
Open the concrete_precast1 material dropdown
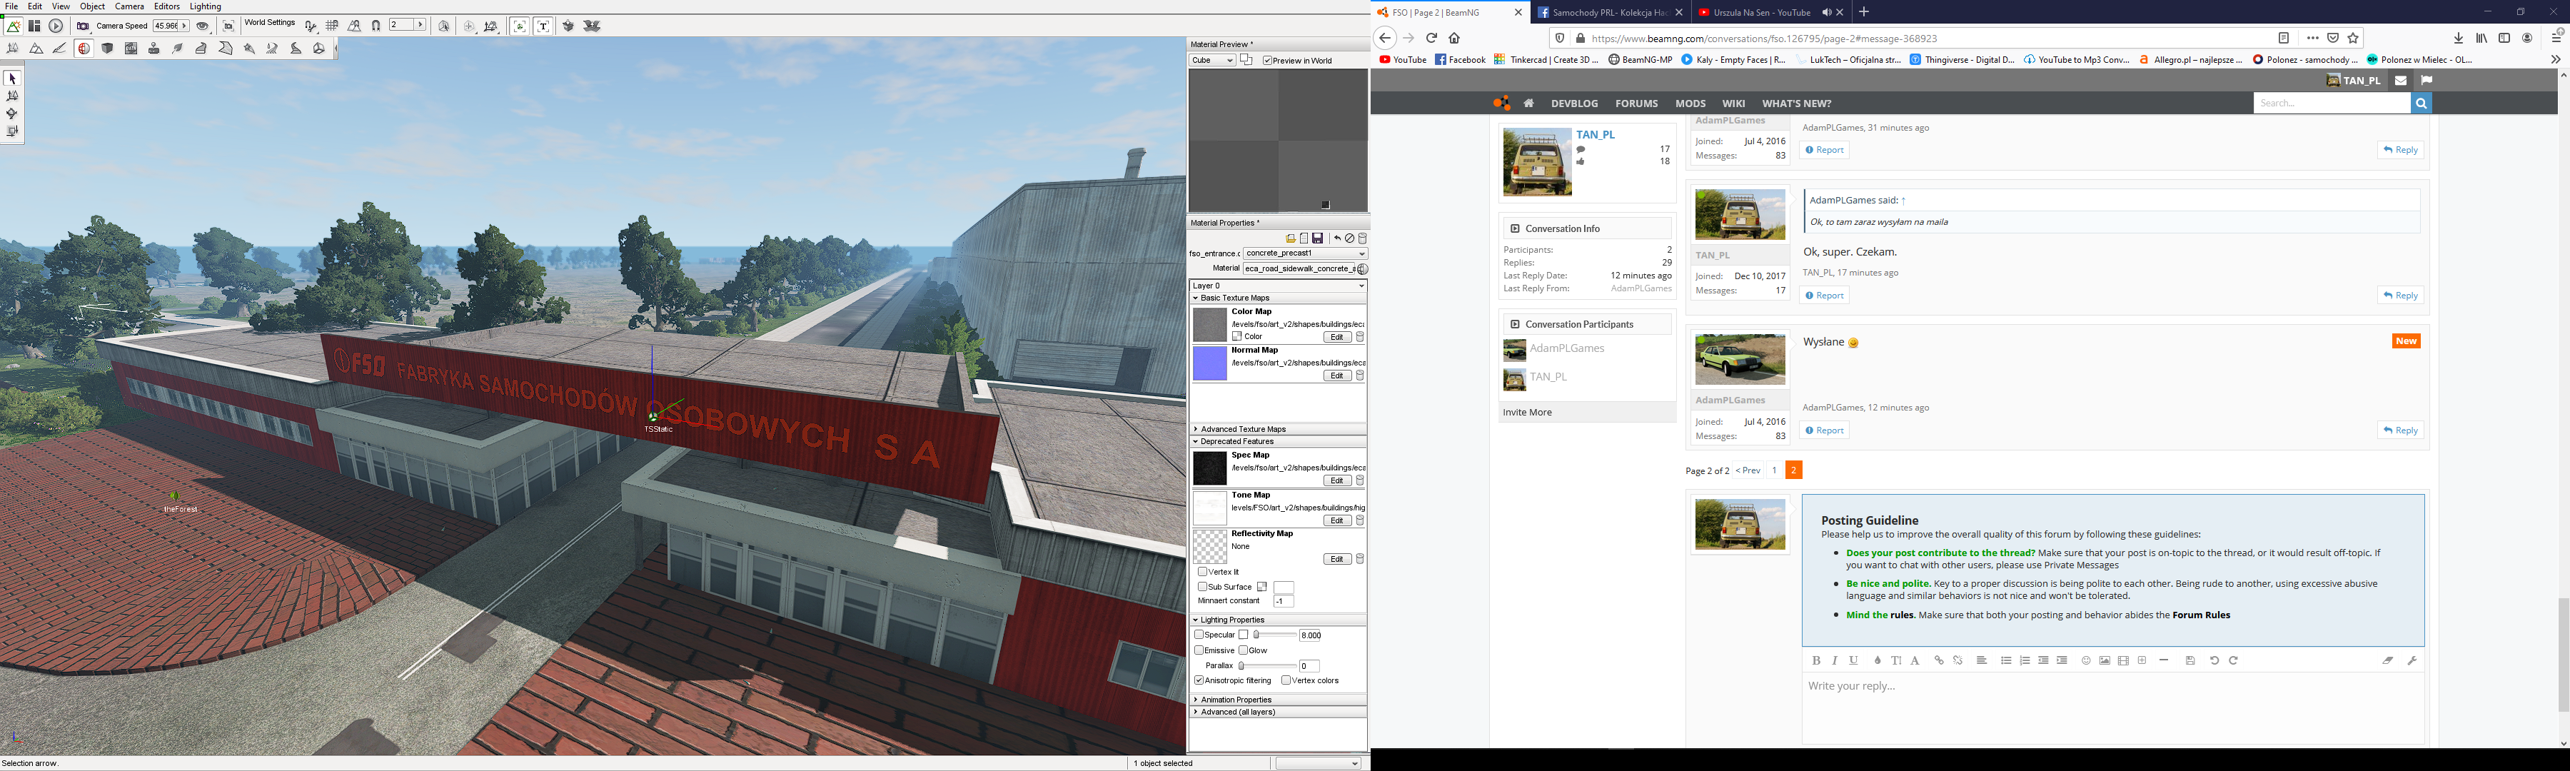(1305, 253)
